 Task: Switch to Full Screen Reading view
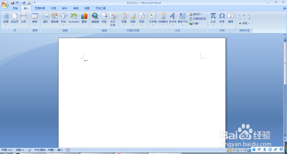click(234, 150)
